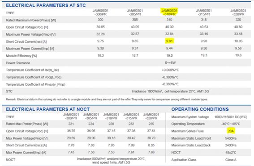The height and width of the screenshot is (166, 254).
Task: Select the JAM60S01-320/PR STC column header
Action: 238,12
